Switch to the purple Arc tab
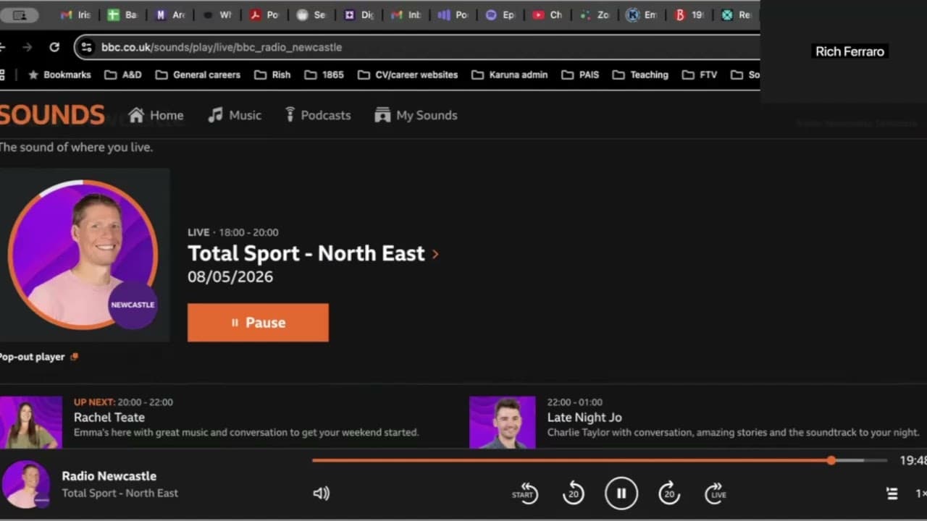The height and width of the screenshot is (521, 927). click(x=169, y=14)
